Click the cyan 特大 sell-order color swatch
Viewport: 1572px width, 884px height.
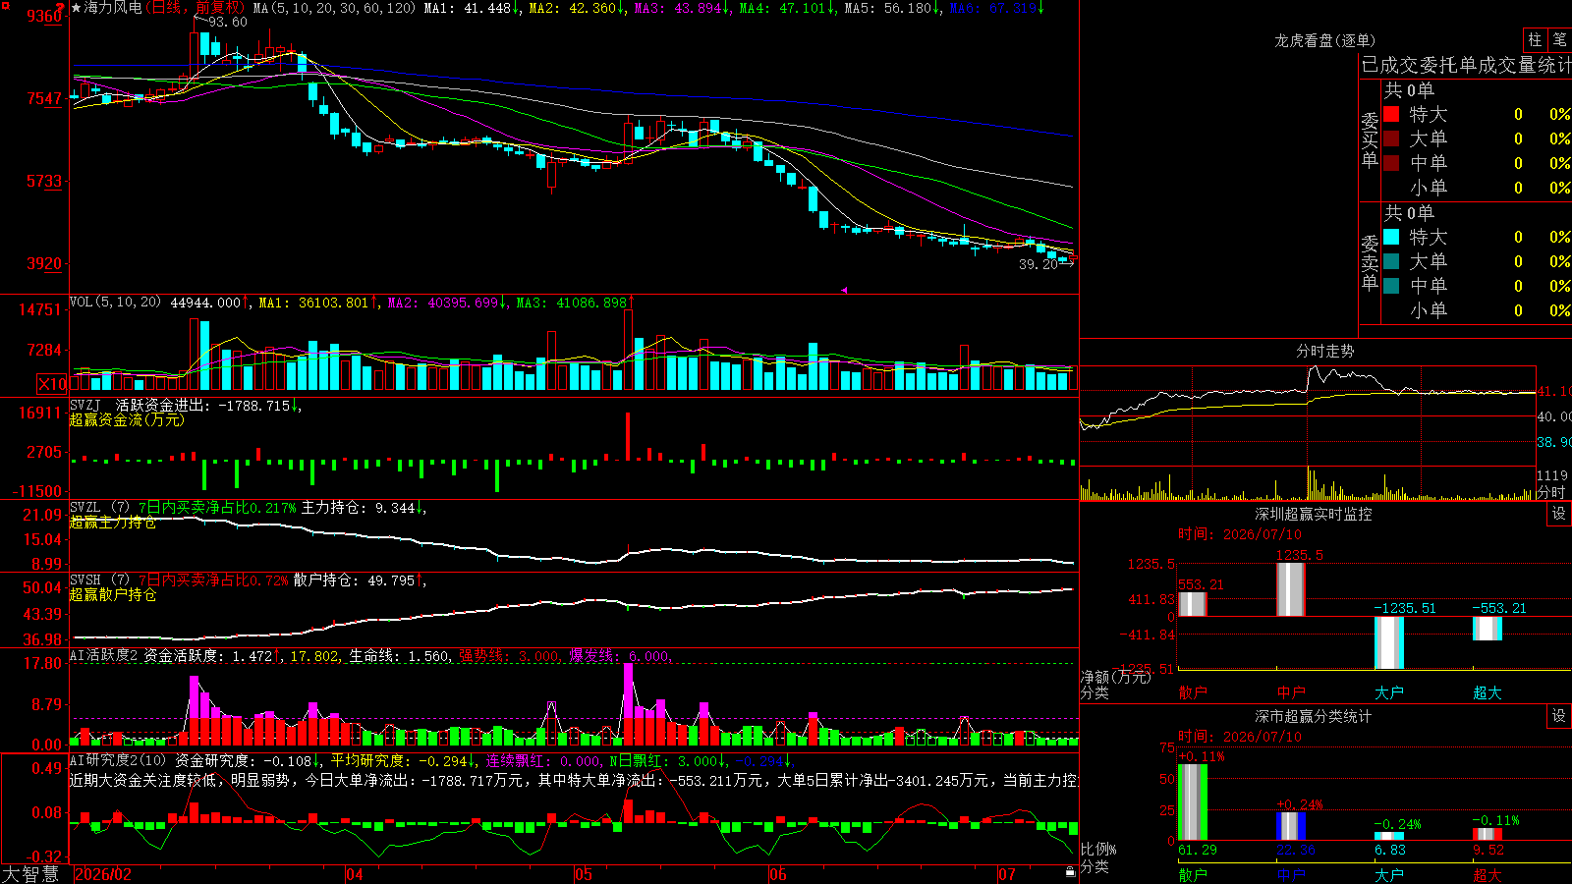(1391, 237)
